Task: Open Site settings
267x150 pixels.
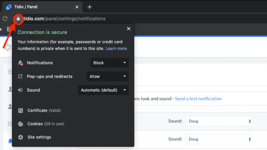Action: [39, 137]
